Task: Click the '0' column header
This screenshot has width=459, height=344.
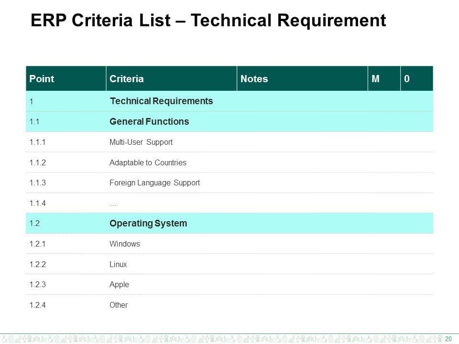Action: 407,79
